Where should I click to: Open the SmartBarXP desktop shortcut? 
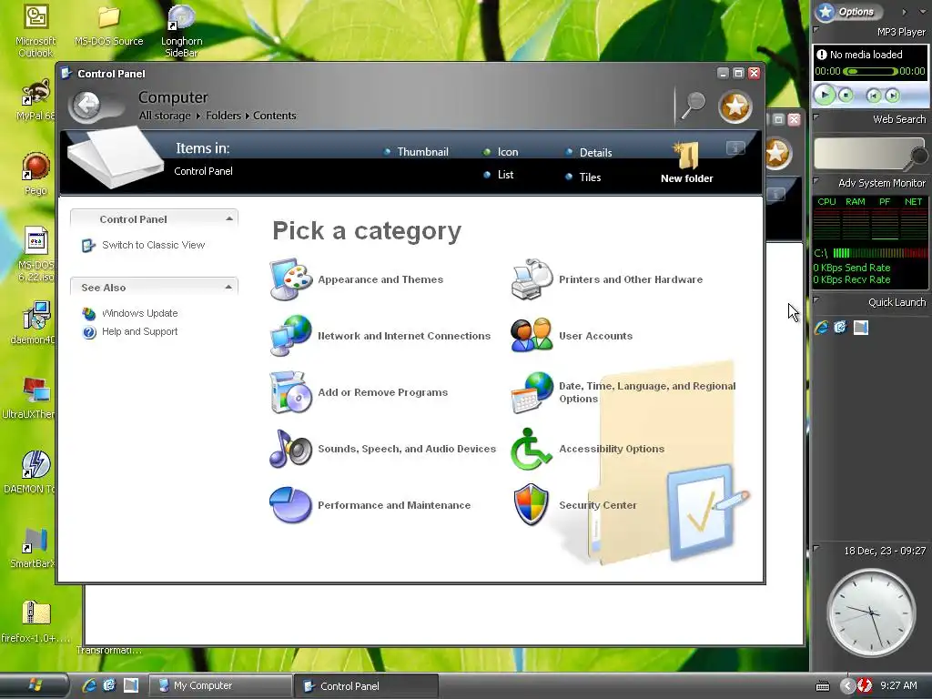point(32,548)
